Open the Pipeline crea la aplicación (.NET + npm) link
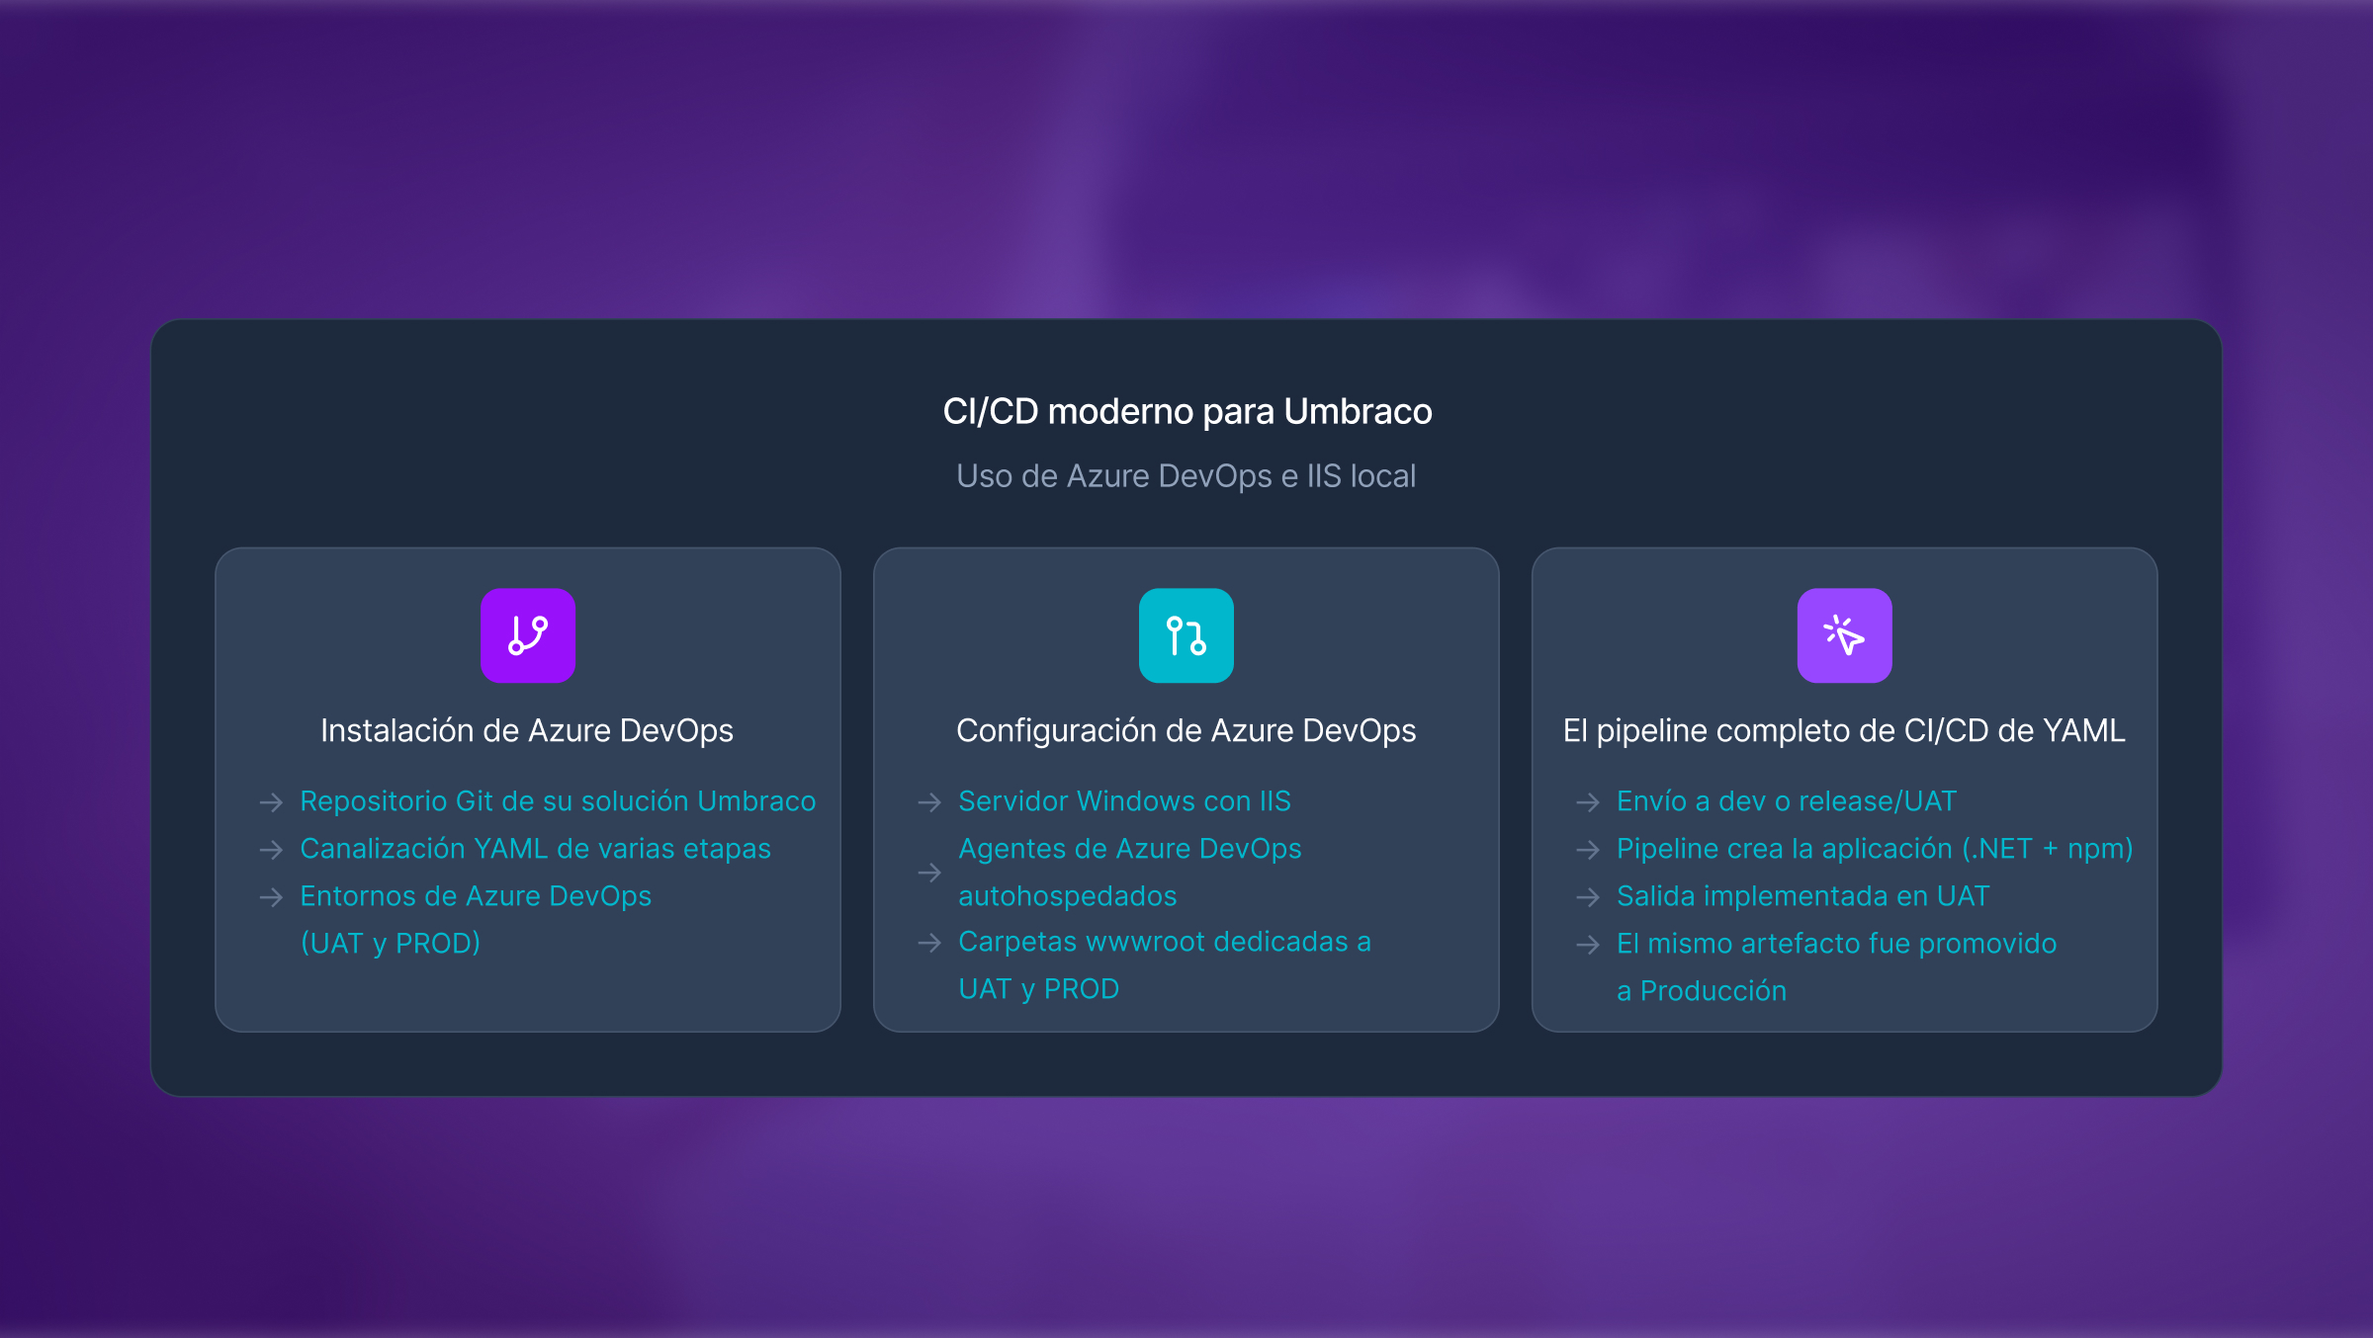 (x=1875, y=848)
